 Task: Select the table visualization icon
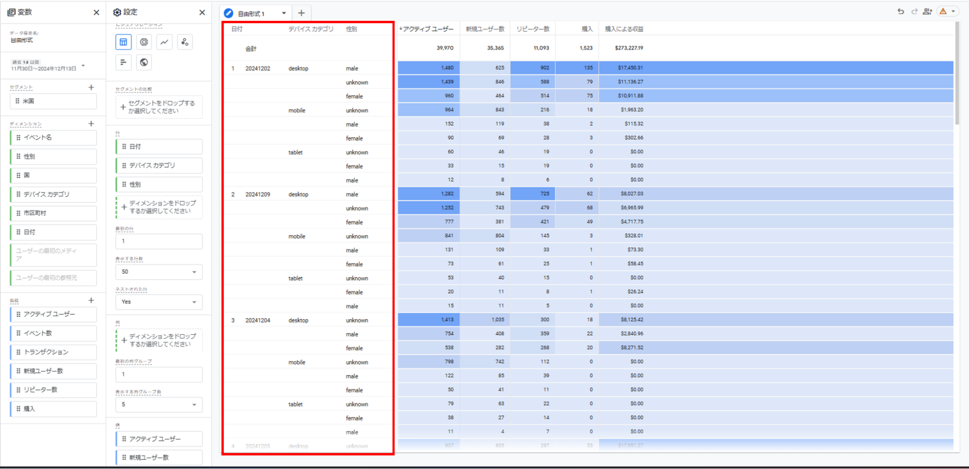(x=124, y=42)
